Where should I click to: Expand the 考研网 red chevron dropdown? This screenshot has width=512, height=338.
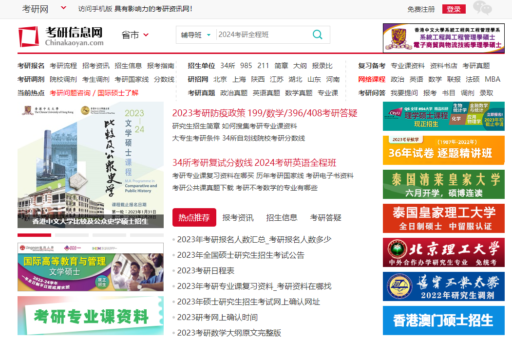click(x=64, y=8)
